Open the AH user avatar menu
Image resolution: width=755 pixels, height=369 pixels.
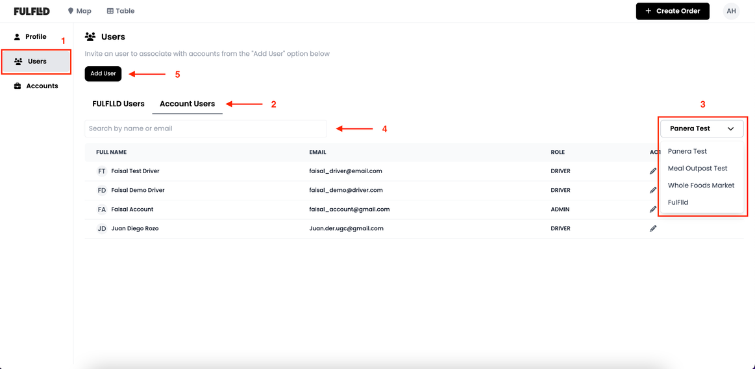pyautogui.click(x=731, y=11)
